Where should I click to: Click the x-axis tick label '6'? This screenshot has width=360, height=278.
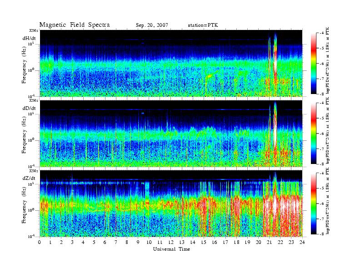tap(105, 242)
